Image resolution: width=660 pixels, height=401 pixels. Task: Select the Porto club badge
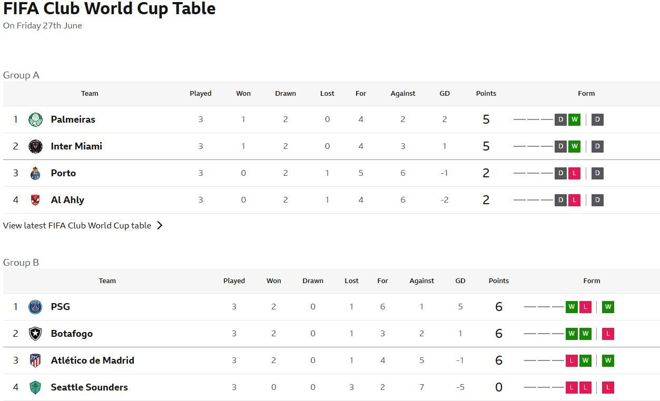tap(35, 173)
